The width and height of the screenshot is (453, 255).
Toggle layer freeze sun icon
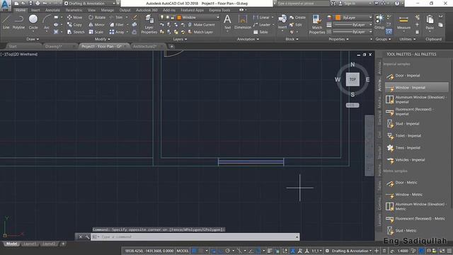(x=167, y=17)
